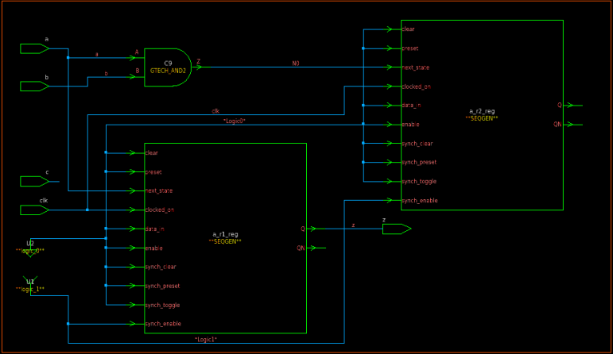This screenshot has width=613, height=354.
Task: Select a_r2_reg synch_preset pin
Action: click(x=419, y=163)
